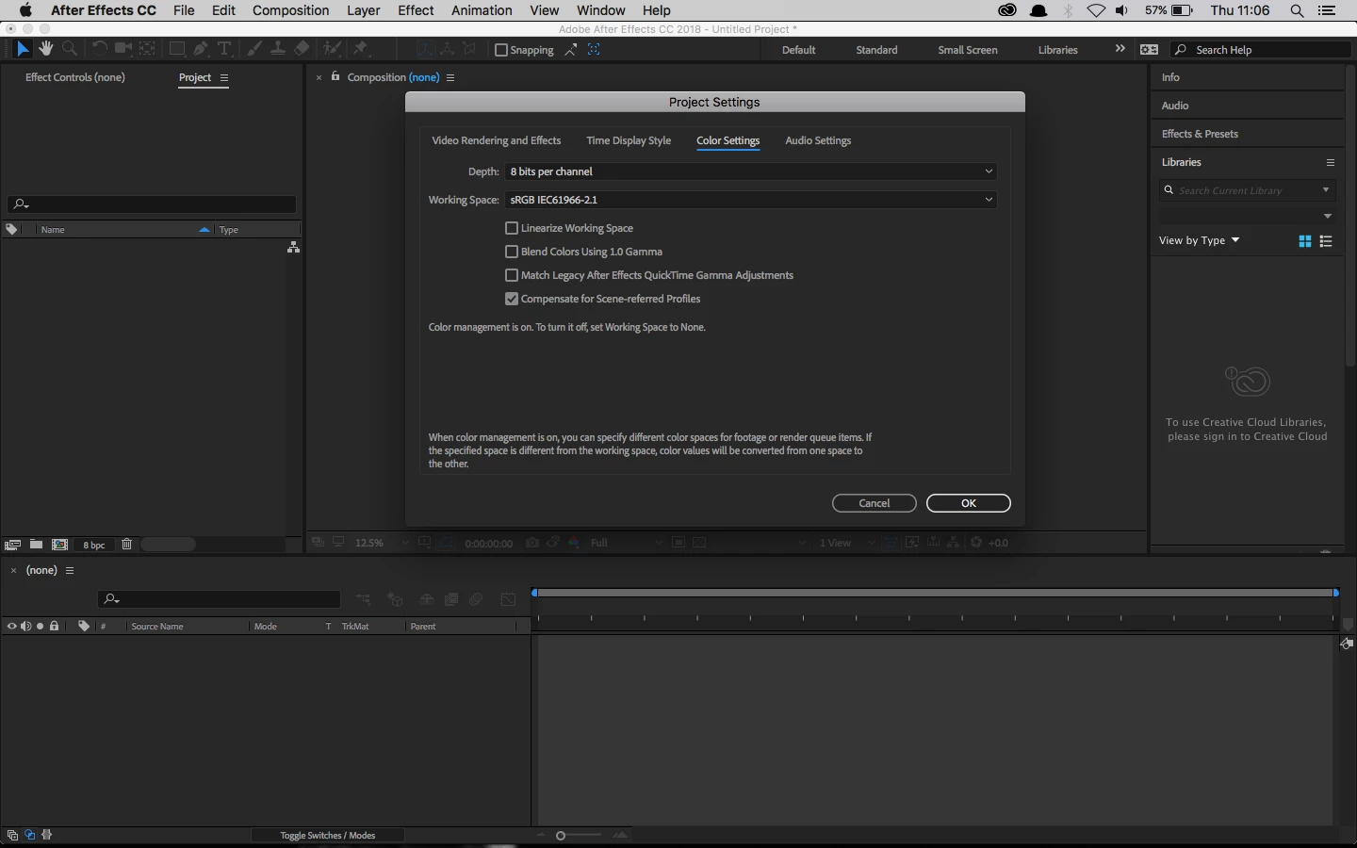Expand the workspace overflow chevrons
The image size is (1357, 848).
[x=1120, y=49]
